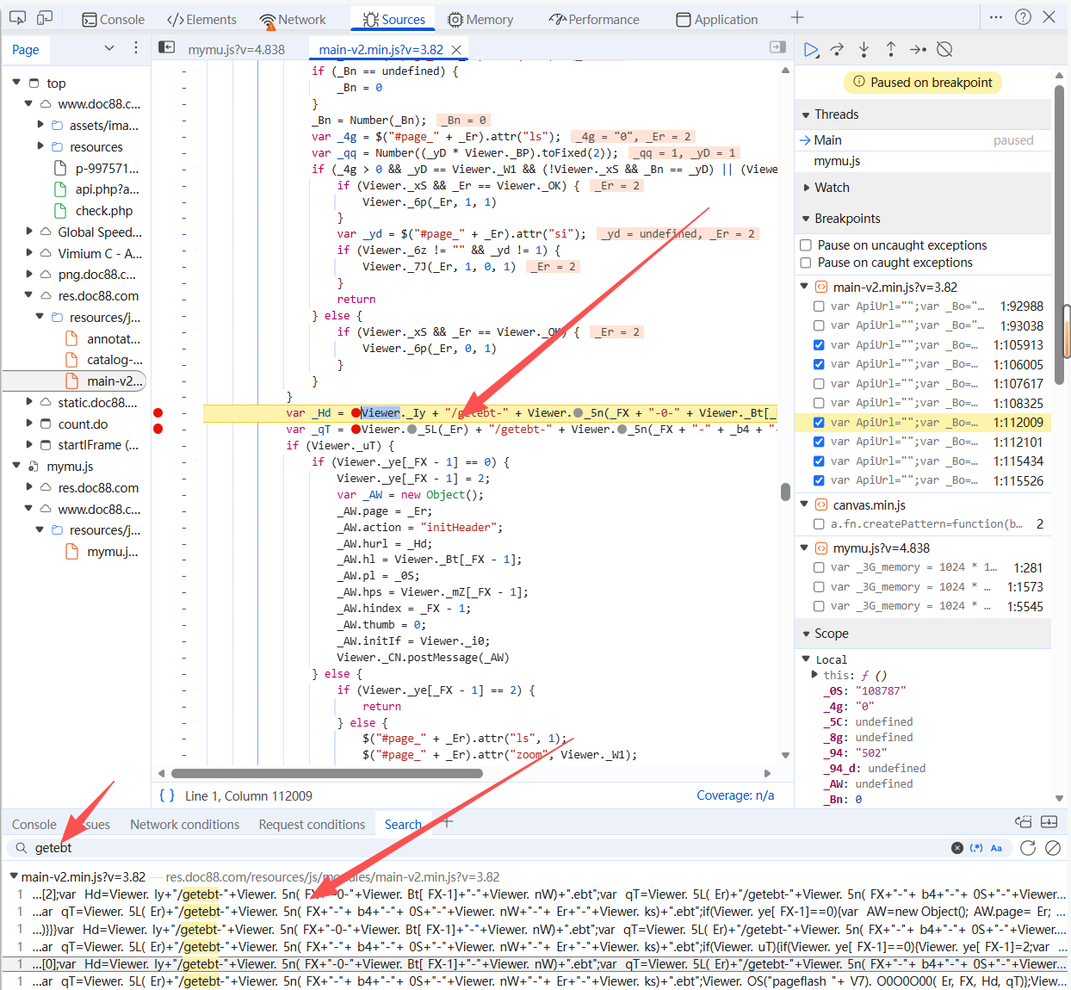The image size is (1071, 990).
Task: Collapse the Threads section
Action: 836,114
